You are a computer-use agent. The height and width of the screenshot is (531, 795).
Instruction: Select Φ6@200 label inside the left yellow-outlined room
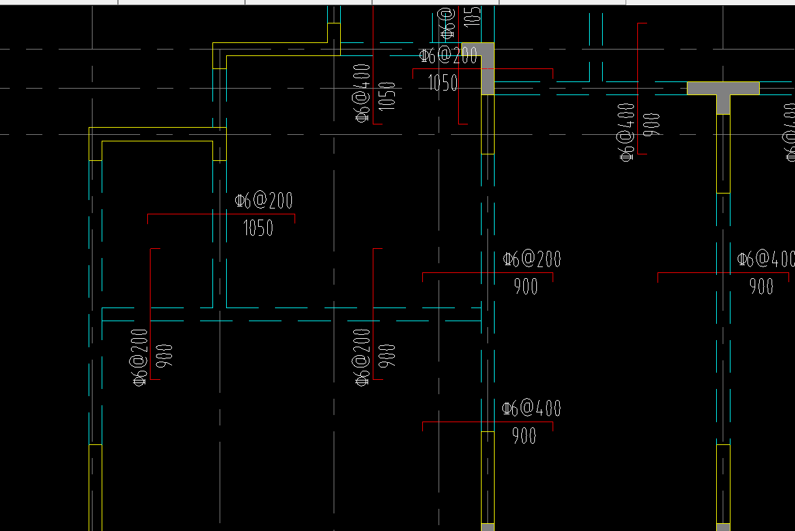point(264,200)
